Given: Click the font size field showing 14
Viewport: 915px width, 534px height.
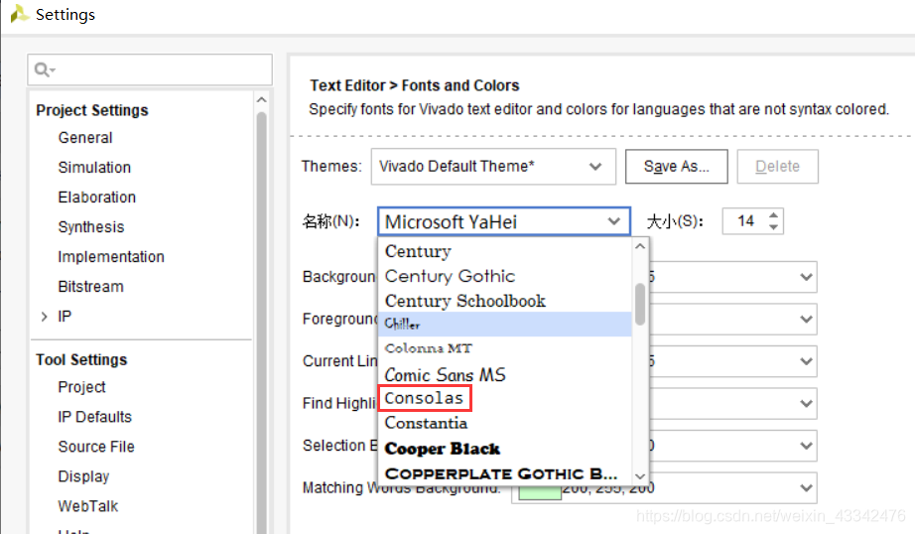Looking at the screenshot, I should click(x=745, y=221).
